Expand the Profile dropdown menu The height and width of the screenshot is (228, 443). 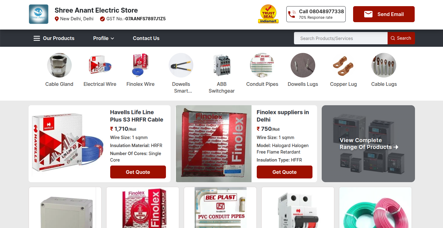(x=104, y=38)
